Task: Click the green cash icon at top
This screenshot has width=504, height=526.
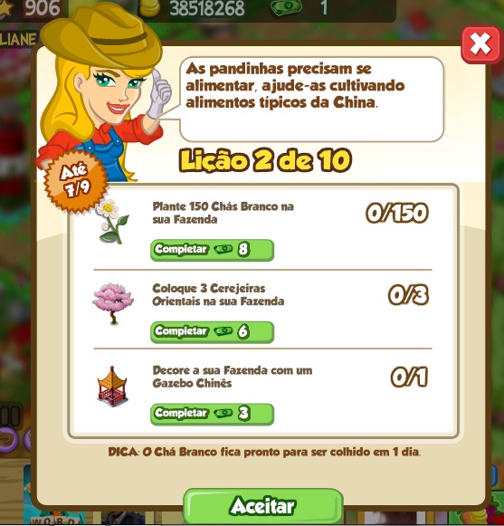Action: [x=286, y=7]
